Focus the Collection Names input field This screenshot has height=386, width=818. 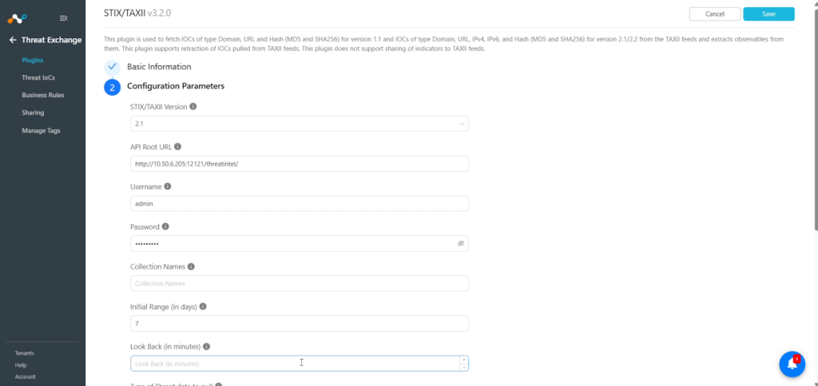(x=300, y=283)
